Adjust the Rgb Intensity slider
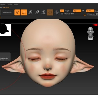 (x=73, y=14)
